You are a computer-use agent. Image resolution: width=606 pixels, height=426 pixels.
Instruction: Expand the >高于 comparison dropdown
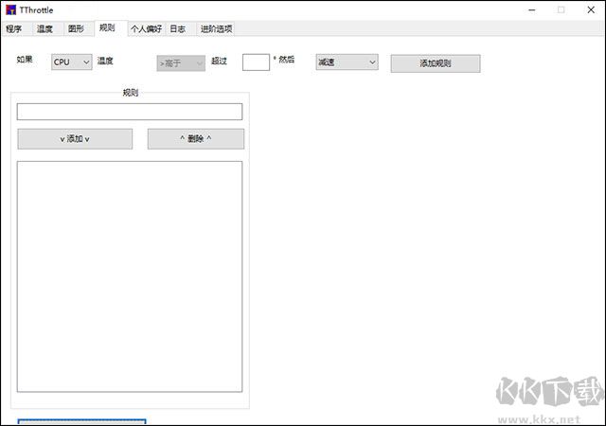point(181,63)
